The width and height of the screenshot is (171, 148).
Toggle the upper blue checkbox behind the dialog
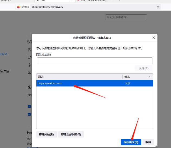(x=29, y=106)
